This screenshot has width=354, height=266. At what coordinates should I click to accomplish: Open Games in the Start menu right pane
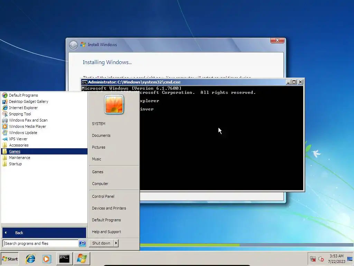coord(97,172)
